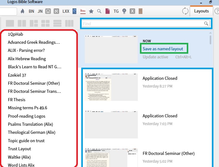Minimize the Logos Bible Software window
Viewport: 219px width, 167px height.
[x=201, y=2]
